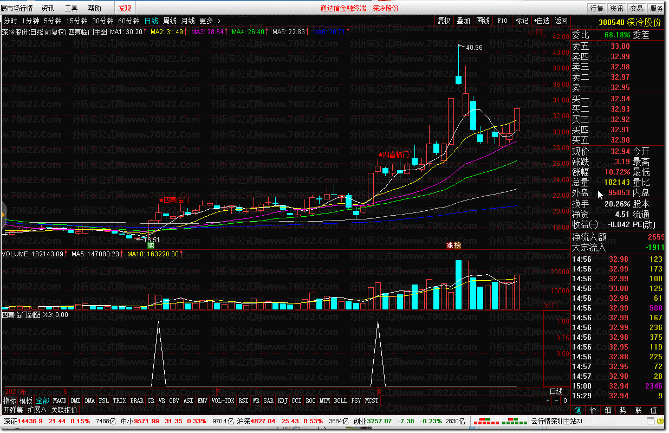The width and height of the screenshot is (669, 433).
Task: Click the 300540 深冷股份 stock title
Action: 629,22
